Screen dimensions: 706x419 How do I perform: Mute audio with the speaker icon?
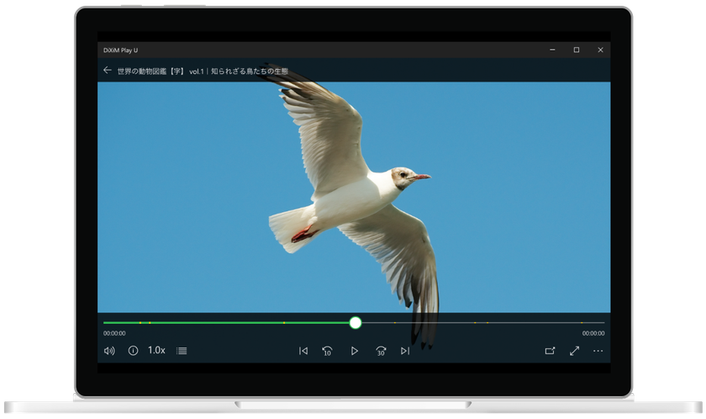coord(109,351)
